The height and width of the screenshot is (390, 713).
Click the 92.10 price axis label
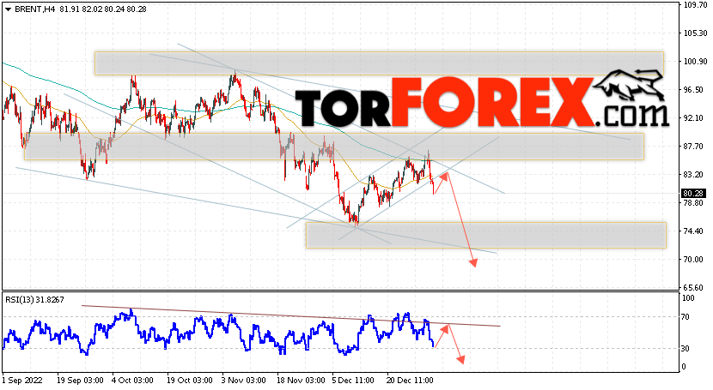click(x=695, y=118)
